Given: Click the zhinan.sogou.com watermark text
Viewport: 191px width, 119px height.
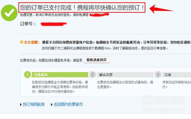Looking at the screenshot, I should tap(163, 110).
